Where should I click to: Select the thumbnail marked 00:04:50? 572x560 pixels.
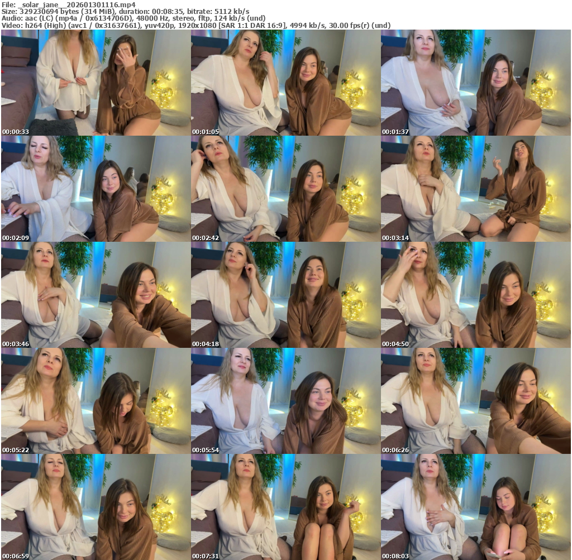coord(476,295)
